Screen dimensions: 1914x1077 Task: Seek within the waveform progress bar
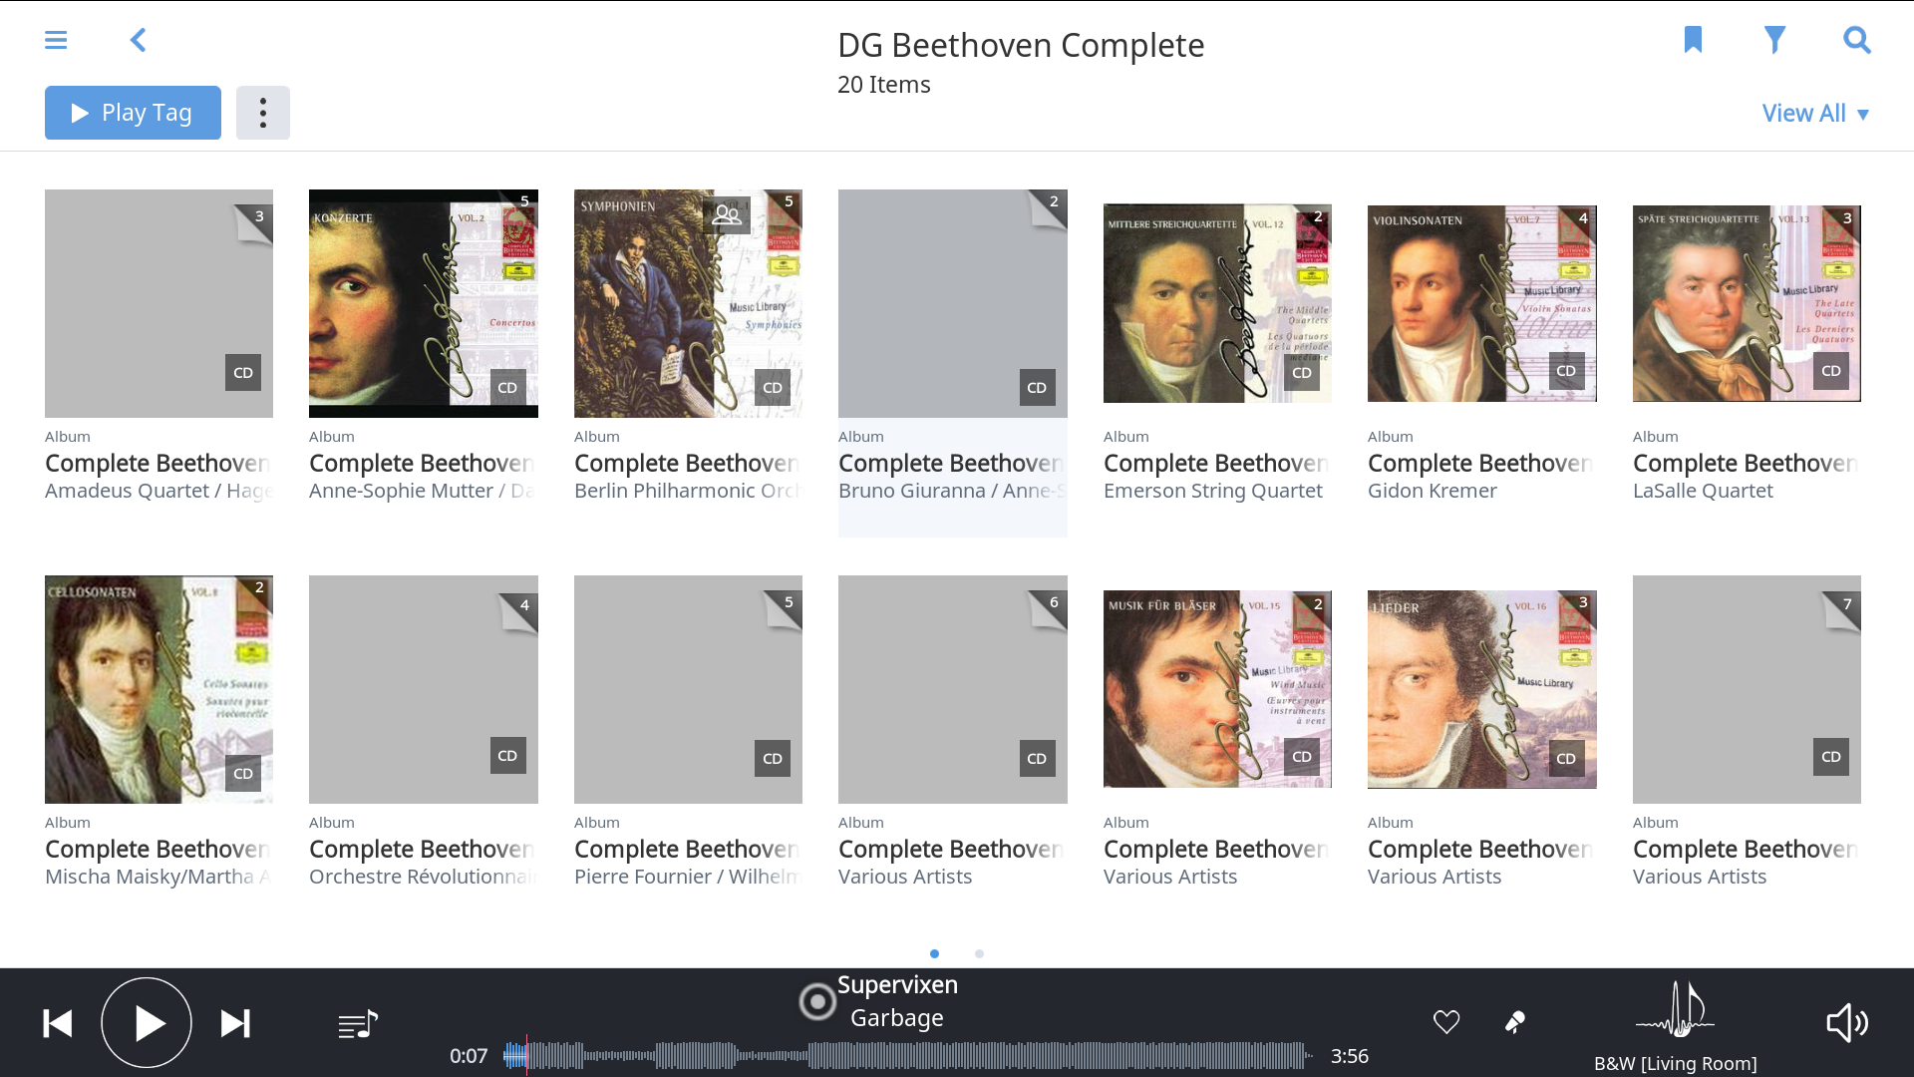pyautogui.click(x=908, y=1056)
